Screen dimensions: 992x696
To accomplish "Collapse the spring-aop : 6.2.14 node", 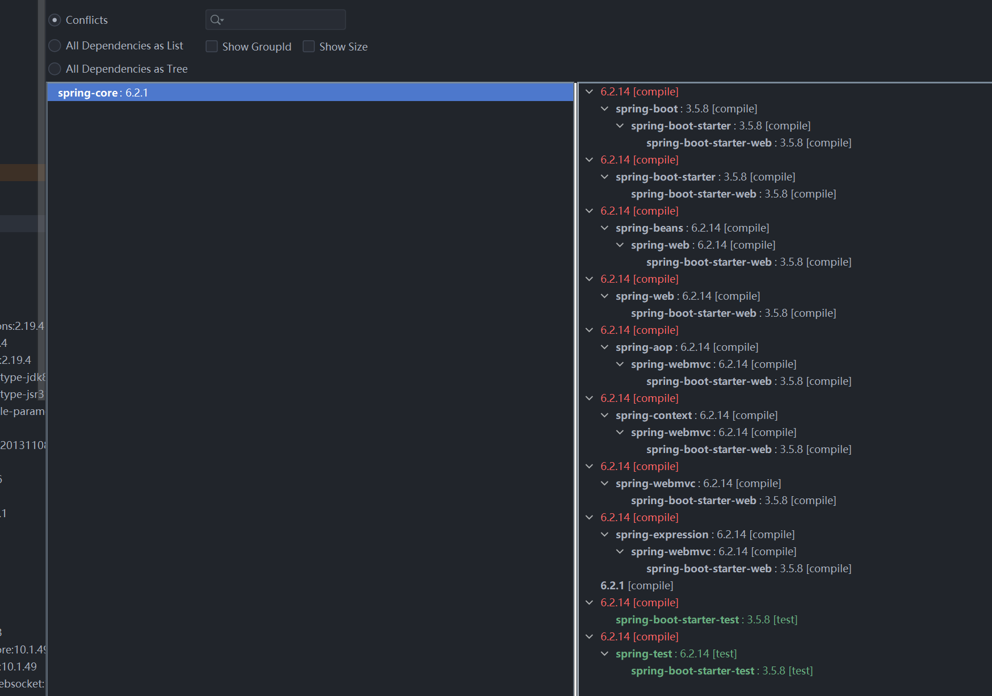I will pos(604,347).
